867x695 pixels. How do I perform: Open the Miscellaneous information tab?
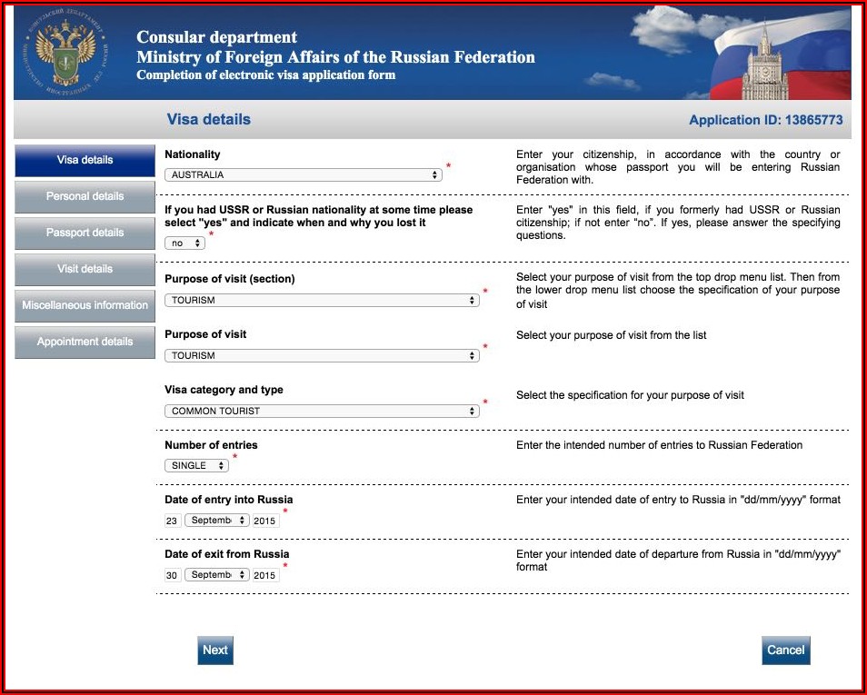click(85, 305)
